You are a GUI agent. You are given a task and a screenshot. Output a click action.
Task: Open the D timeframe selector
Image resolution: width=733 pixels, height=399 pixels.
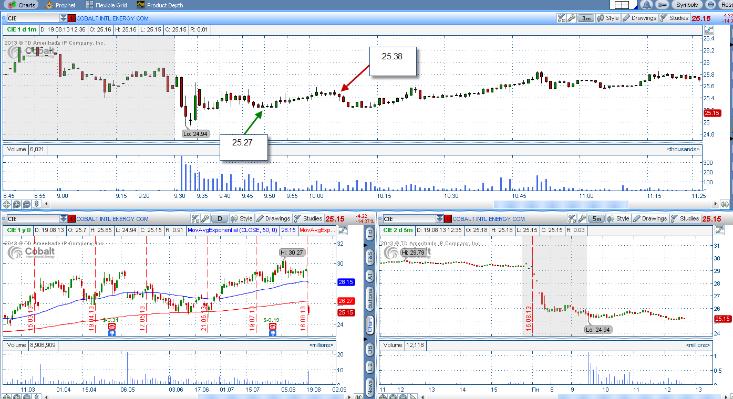[x=219, y=218]
